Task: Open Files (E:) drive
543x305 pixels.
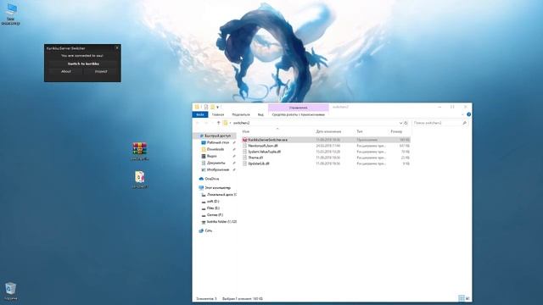Action: tap(213, 208)
